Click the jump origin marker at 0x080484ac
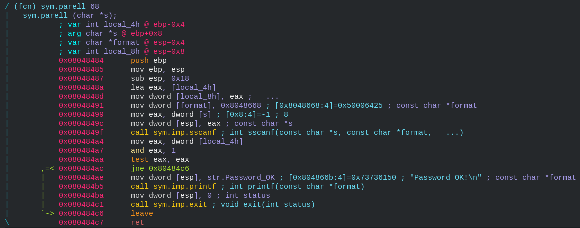 point(48,168)
